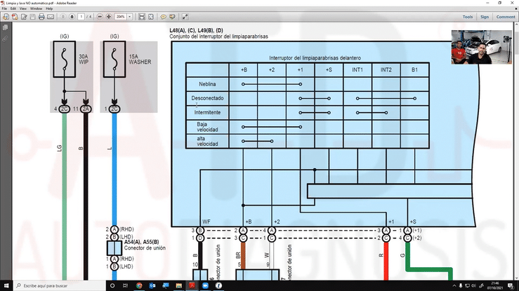
Task: Open Google Chrome from the taskbar
Action: click(139, 285)
